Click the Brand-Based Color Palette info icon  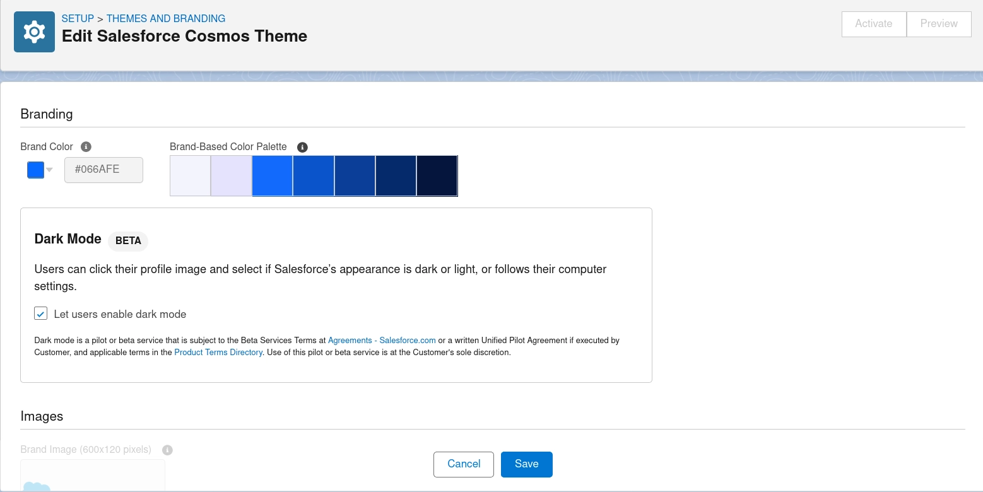[302, 147]
